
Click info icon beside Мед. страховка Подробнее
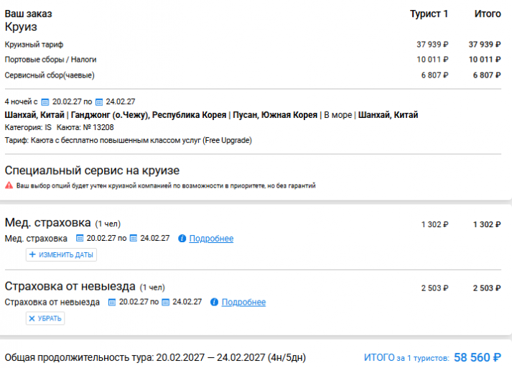pos(182,239)
